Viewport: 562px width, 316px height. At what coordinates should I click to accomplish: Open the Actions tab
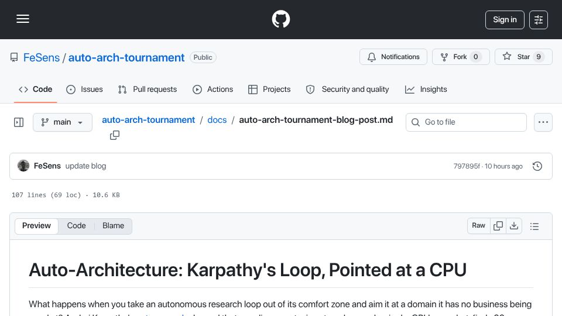[213, 89]
